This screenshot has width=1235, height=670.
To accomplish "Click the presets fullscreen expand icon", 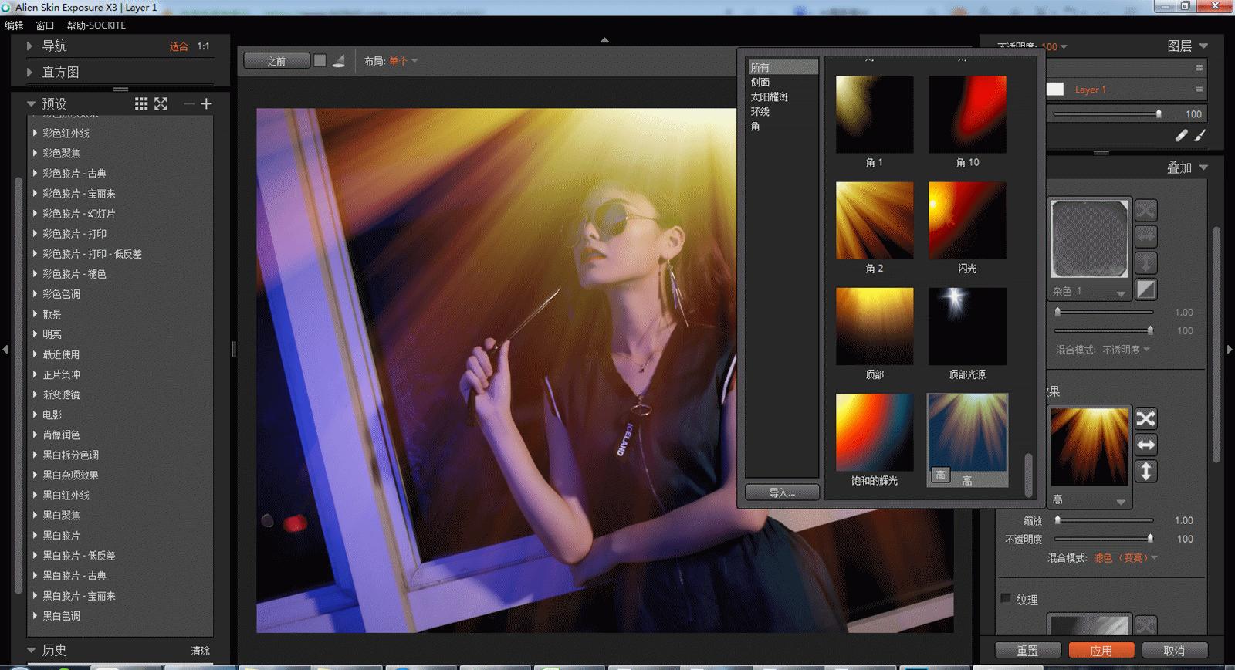I will click(161, 103).
